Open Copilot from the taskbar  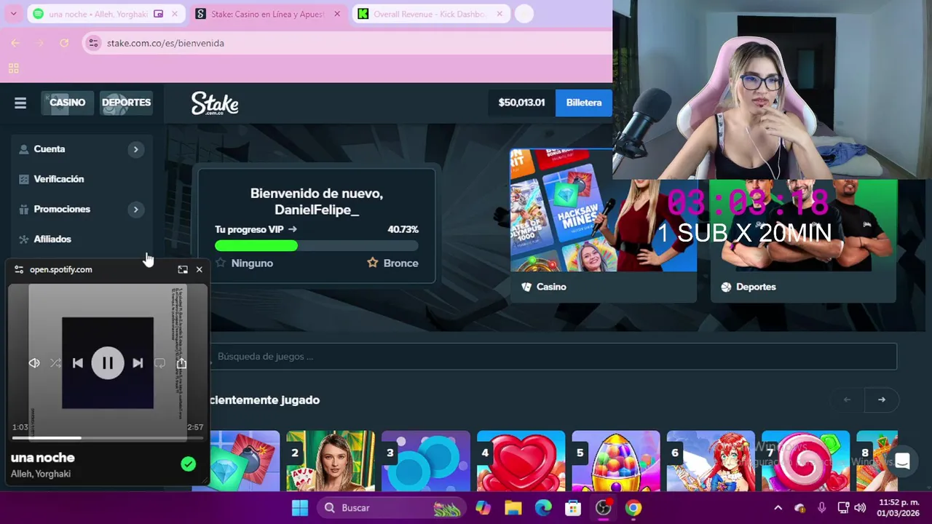pos(483,508)
